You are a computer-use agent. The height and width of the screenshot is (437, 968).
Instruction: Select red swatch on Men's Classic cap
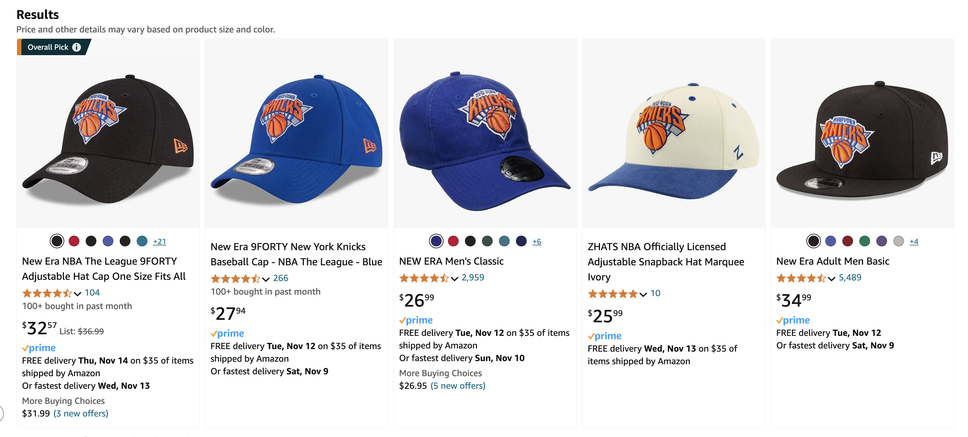click(453, 241)
